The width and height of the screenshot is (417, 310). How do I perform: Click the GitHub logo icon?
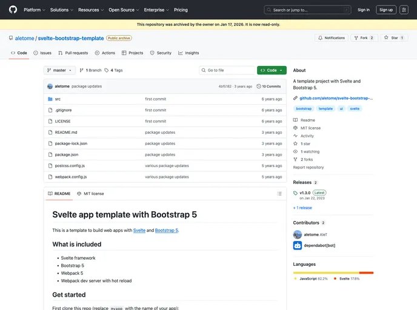coord(13,10)
